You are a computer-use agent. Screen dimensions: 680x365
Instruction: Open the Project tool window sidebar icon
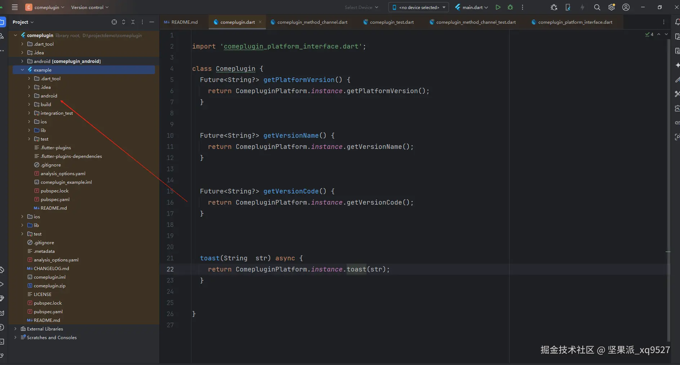[2, 22]
